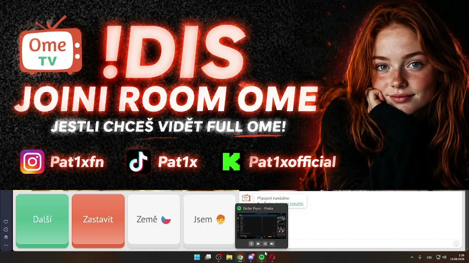The image size is (469, 263).
Task: Change the CES keyboard language indicator
Action: pyautogui.click(x=429, y=257)
